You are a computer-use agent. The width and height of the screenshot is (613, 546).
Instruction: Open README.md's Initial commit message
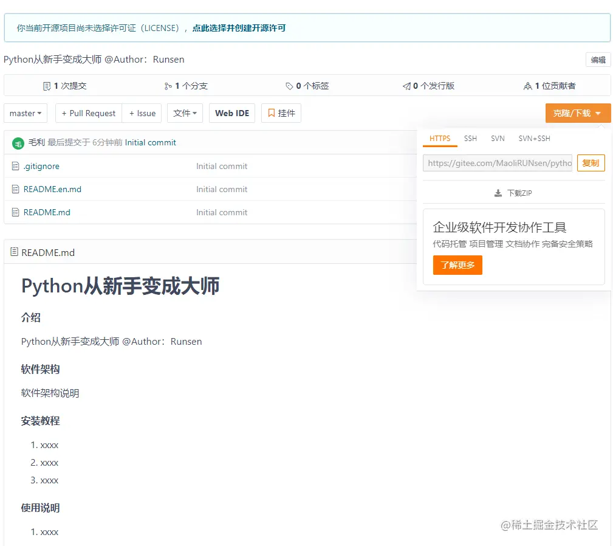coord(222,212)
